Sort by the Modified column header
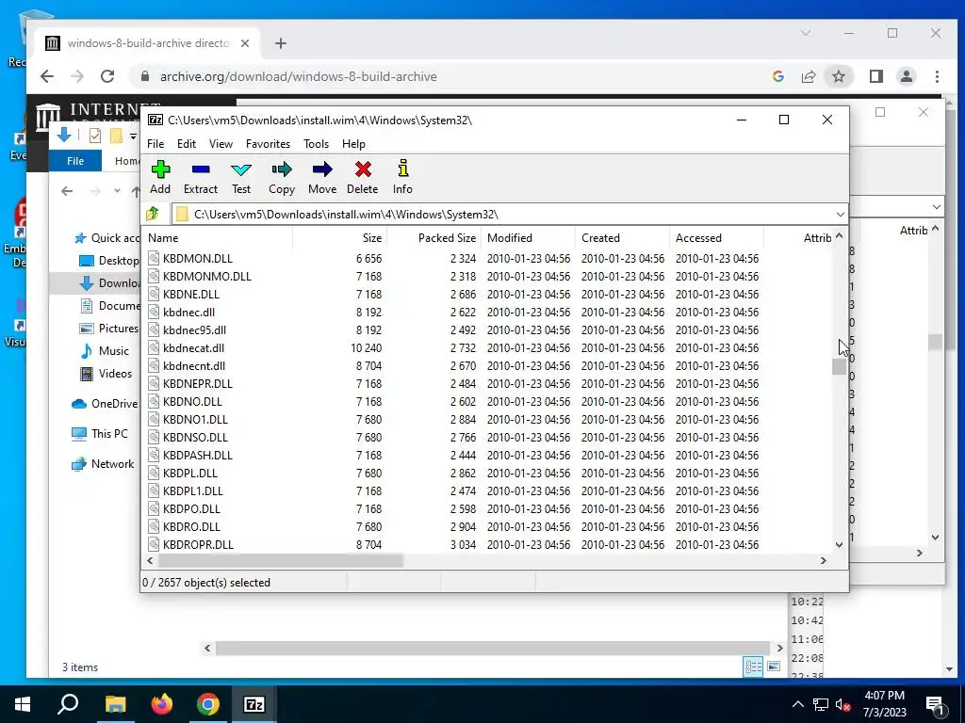Screen dimensions: 965x723 [530, 238]
